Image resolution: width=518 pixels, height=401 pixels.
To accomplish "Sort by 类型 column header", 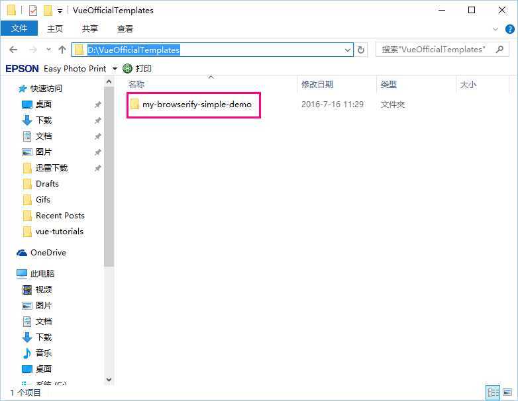I will click(x=388, y=85).
